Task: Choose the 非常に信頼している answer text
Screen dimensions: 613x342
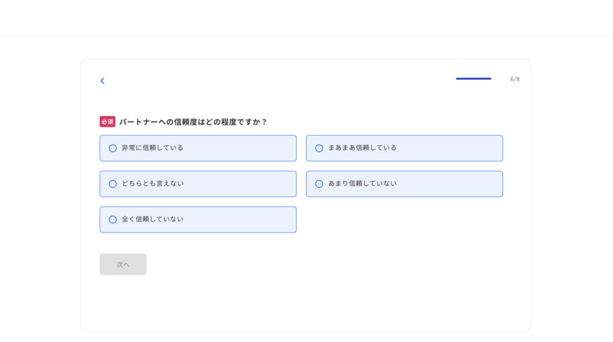Action: click(153, 148)
